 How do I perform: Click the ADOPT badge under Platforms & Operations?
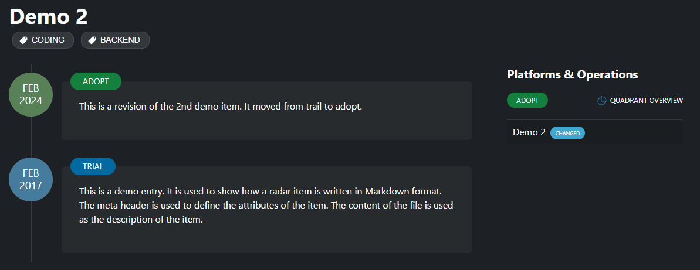point(527,100)
